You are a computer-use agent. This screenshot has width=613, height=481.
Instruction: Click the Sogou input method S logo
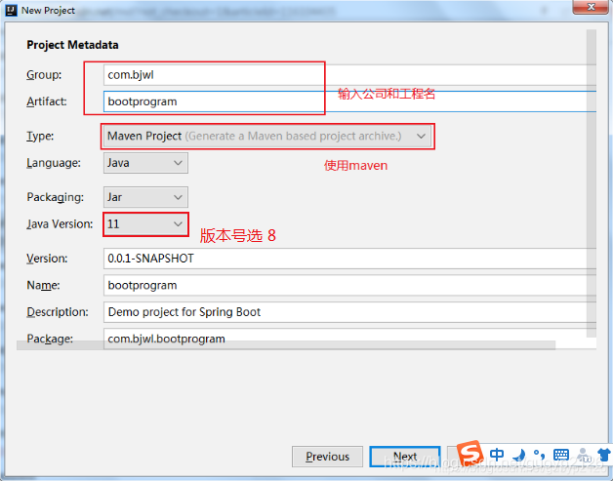(x=470, y=454)
